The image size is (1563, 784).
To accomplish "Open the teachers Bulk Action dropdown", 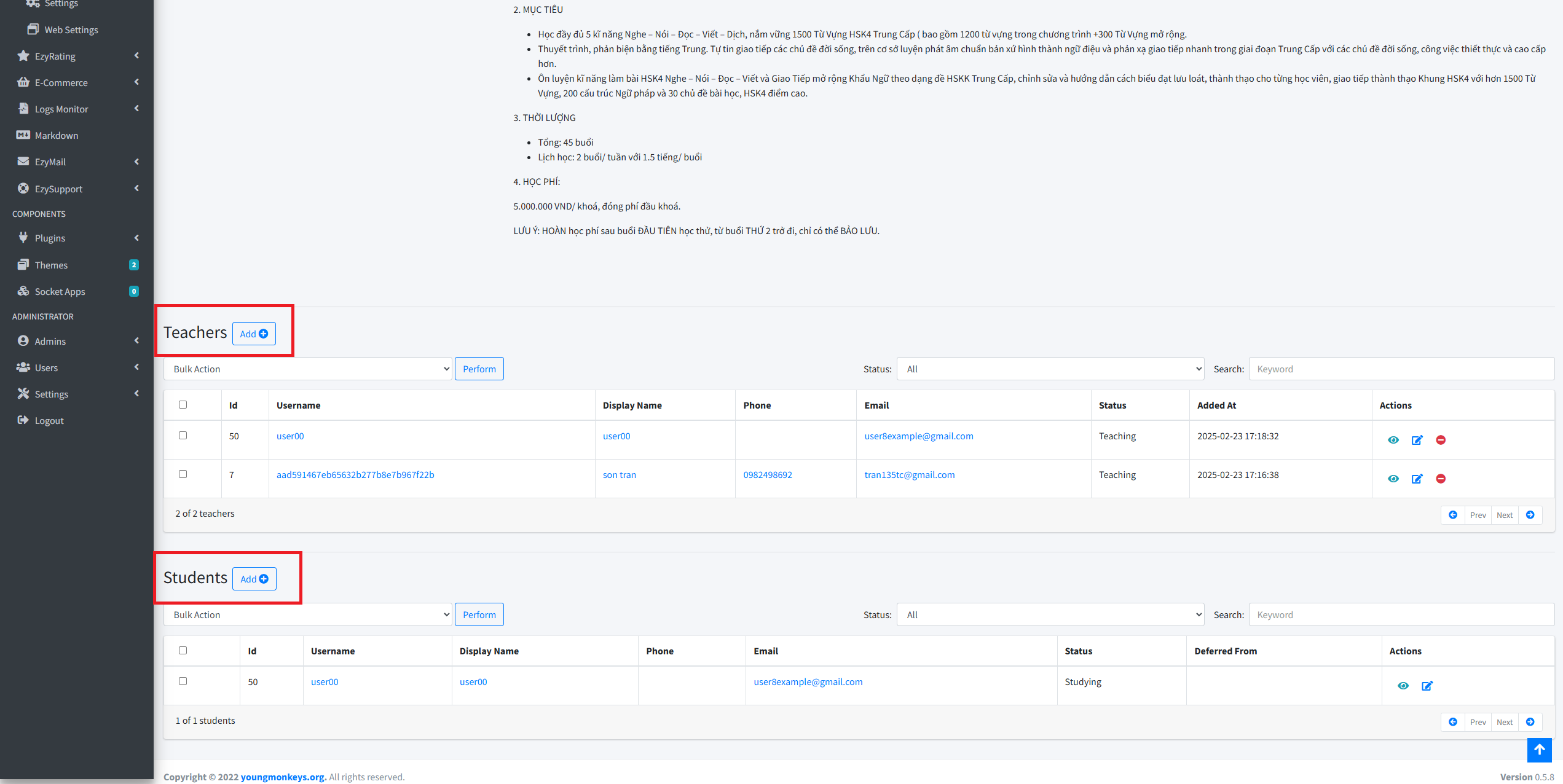I will click(307, 369).
